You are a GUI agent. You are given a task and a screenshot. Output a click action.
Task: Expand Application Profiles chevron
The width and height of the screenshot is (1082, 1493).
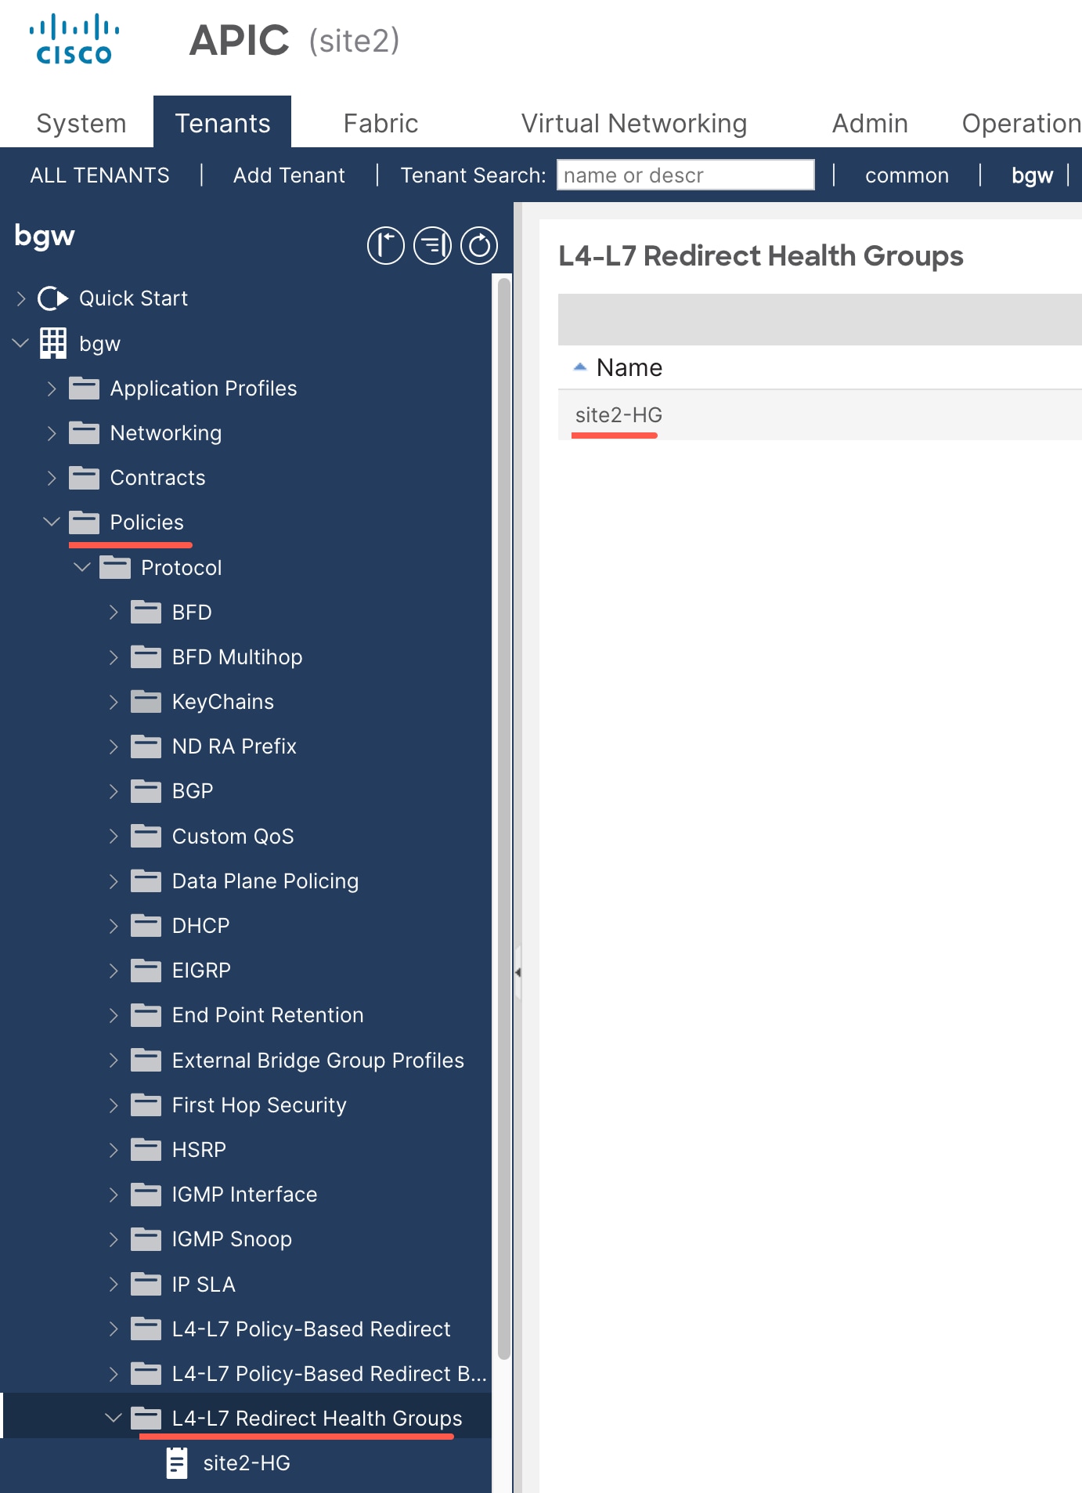coord(52,389)
